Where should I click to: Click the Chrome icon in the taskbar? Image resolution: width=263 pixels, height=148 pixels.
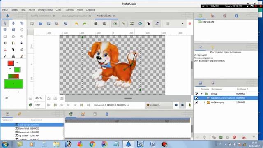pyautogui.click(x=92, y=144)
